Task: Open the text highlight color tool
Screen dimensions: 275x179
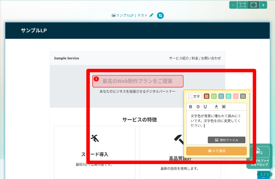Action: pyautogui.click(x=223, y=107)
